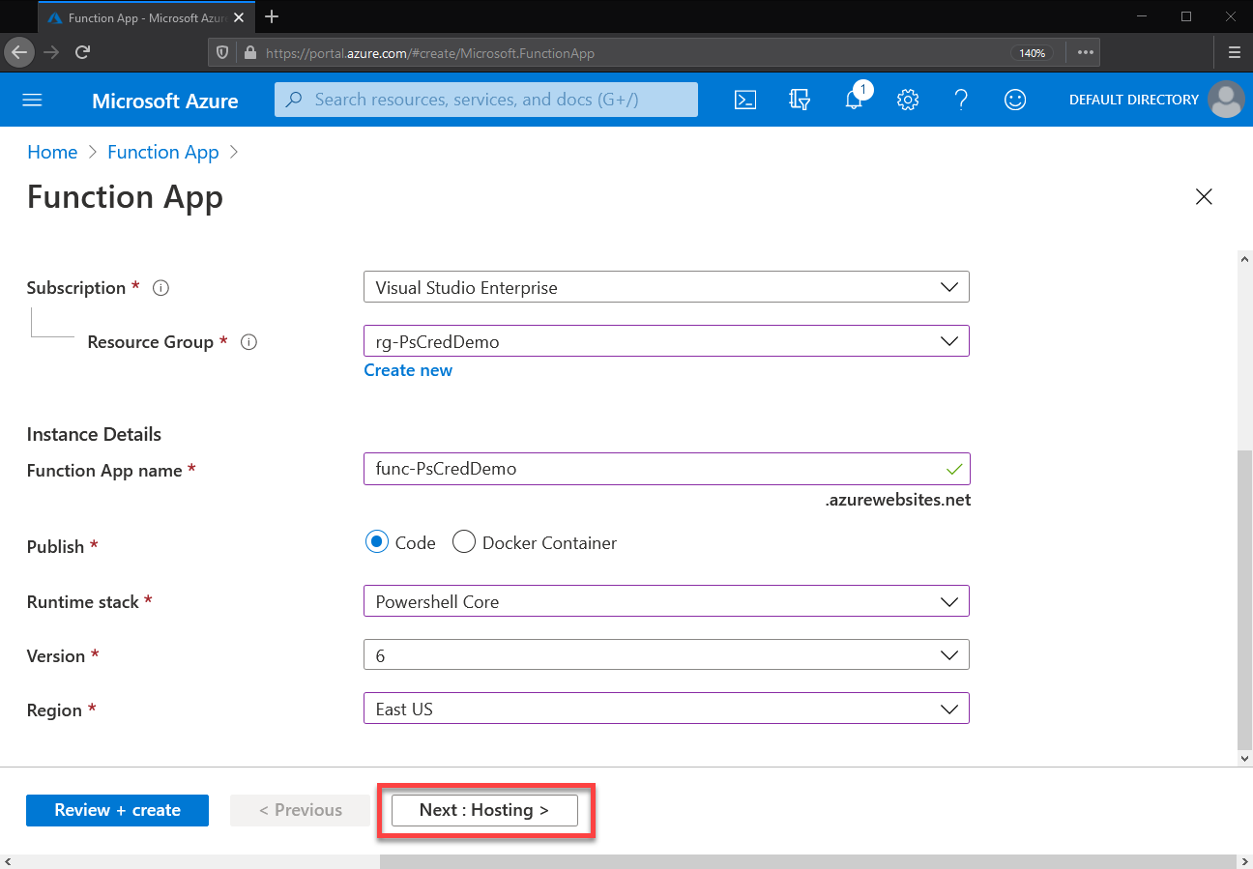Open the feedback smiley icon
Viewport: 1253px width, 869px height.
[1015, 100]
